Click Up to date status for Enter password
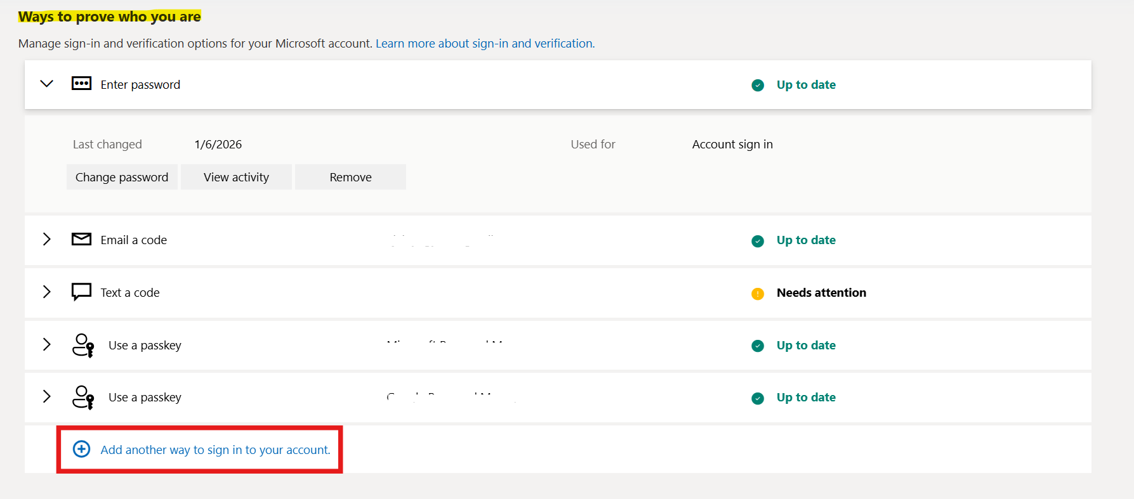This screenshot has height=499, width=1134. (x=806, y=84)
